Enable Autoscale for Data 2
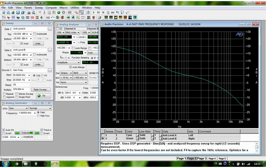Image resolution: width=266 pixels, height=168 pixels. tap(35, 55)
